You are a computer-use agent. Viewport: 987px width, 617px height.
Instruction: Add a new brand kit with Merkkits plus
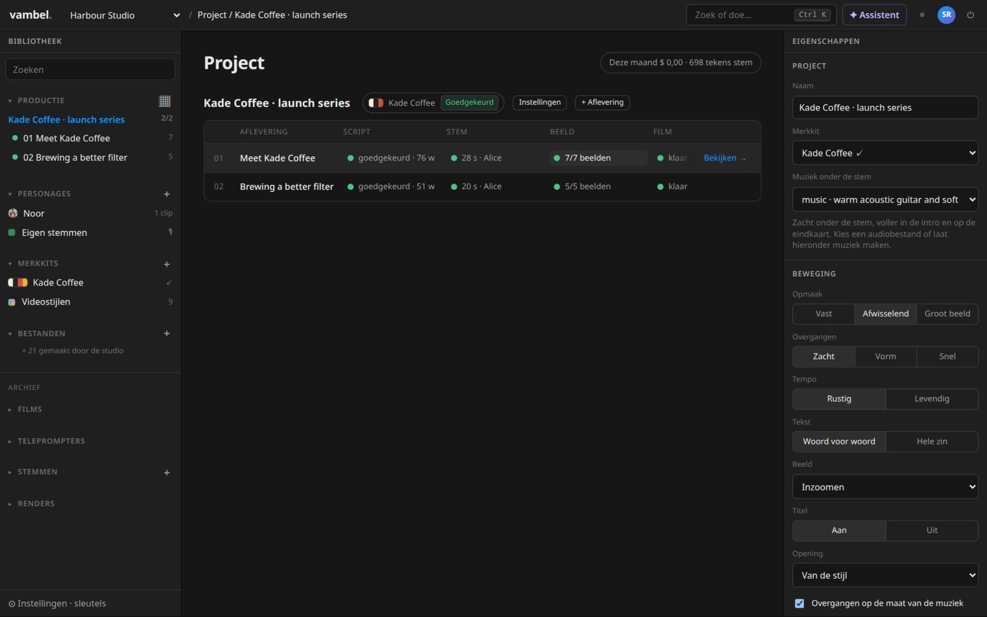[x=167, y=264]
